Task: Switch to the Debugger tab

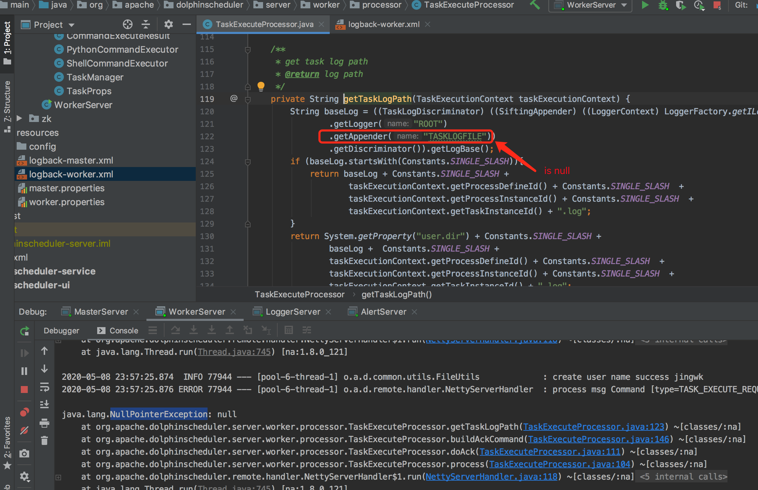Action: click(61, 331)
